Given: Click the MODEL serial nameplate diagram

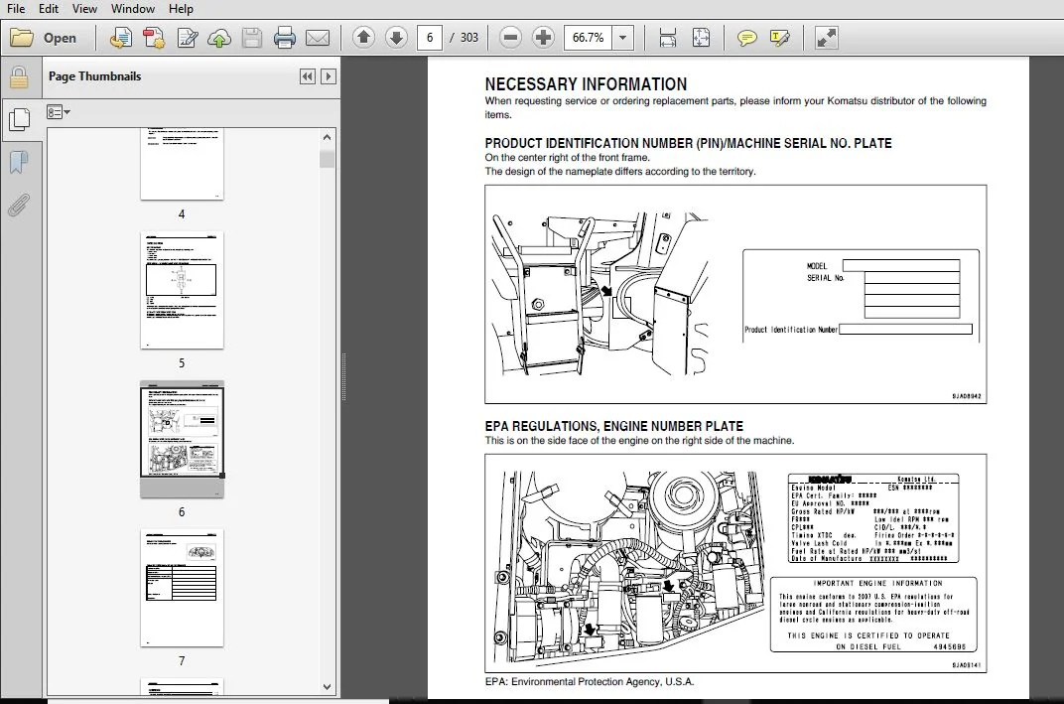Looking at the screenshot, I should (x=861, y=295).
